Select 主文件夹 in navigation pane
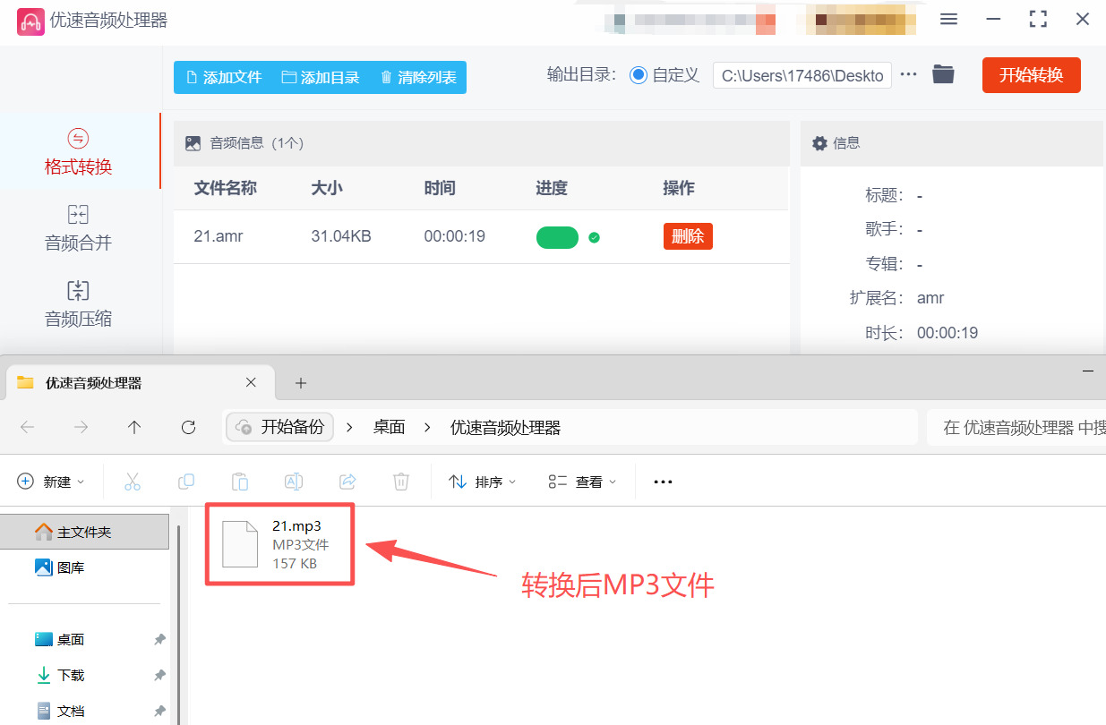The width and height of the screenshot is (1106, 725). [84, 532]
